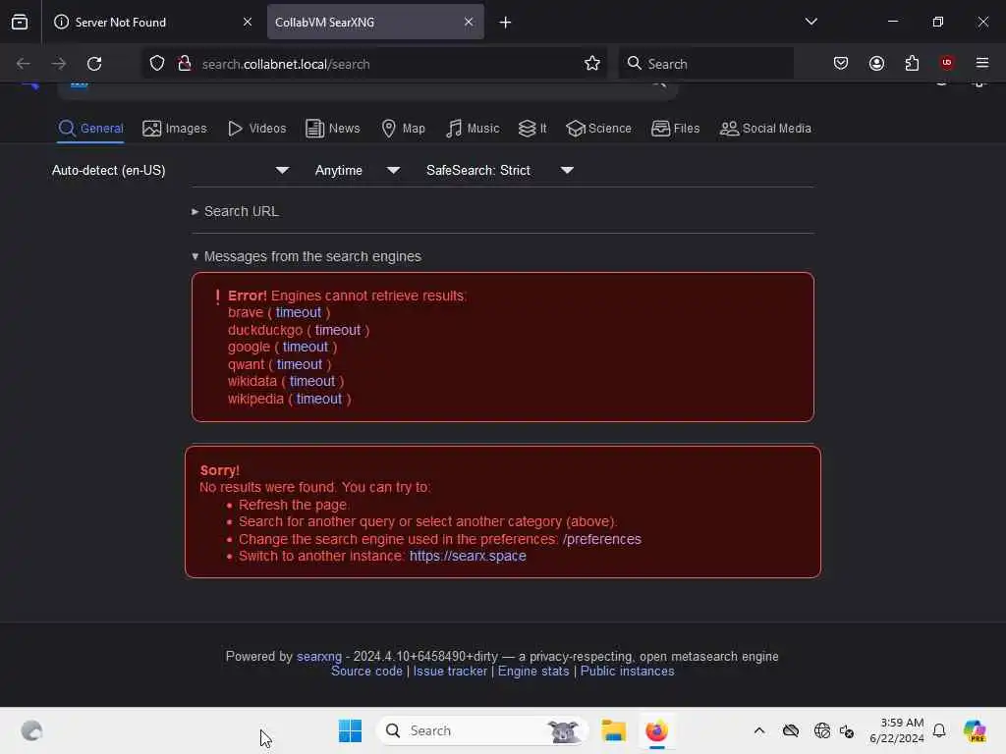This screenshot has height=754, width=1006.
Task: Select the Music search category
Action: pyautogui.click(x=473, y=129)
